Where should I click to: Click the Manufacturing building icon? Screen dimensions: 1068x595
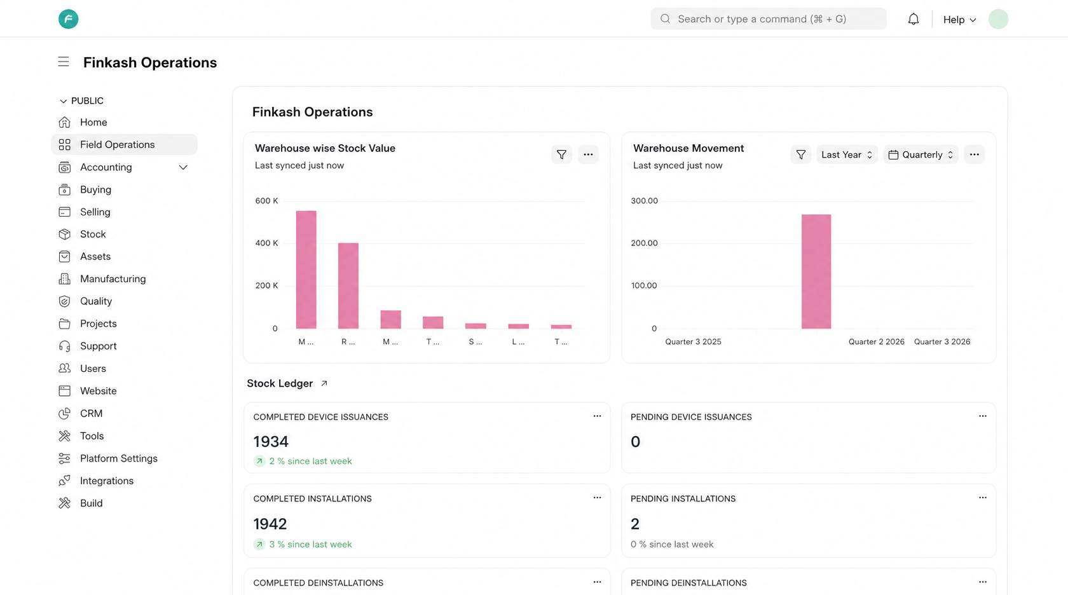64,278
